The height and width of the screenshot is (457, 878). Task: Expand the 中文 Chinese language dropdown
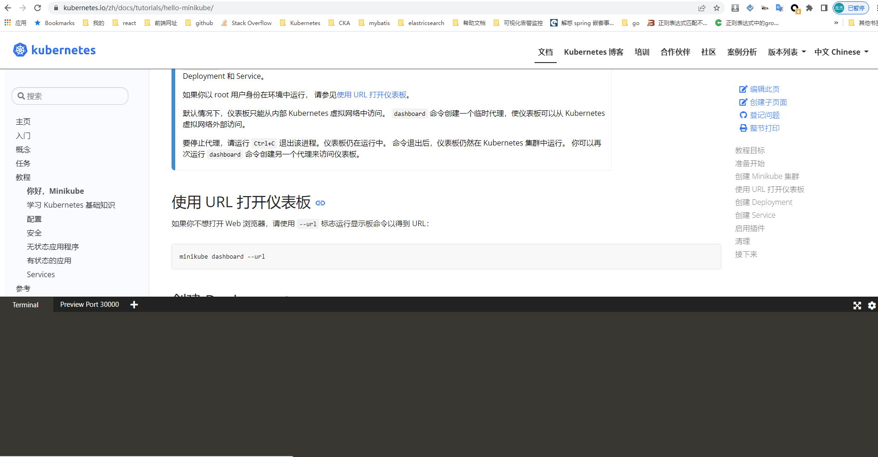(x=841, y=52)
